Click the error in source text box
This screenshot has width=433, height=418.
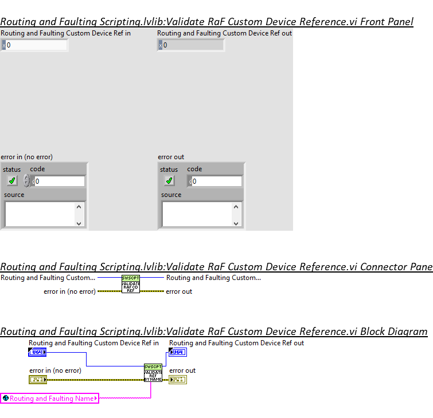pos(40,214)
